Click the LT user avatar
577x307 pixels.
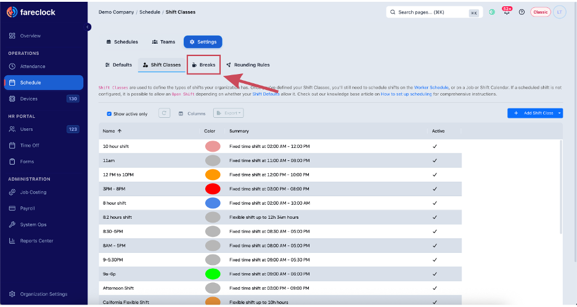click(559, 12)
